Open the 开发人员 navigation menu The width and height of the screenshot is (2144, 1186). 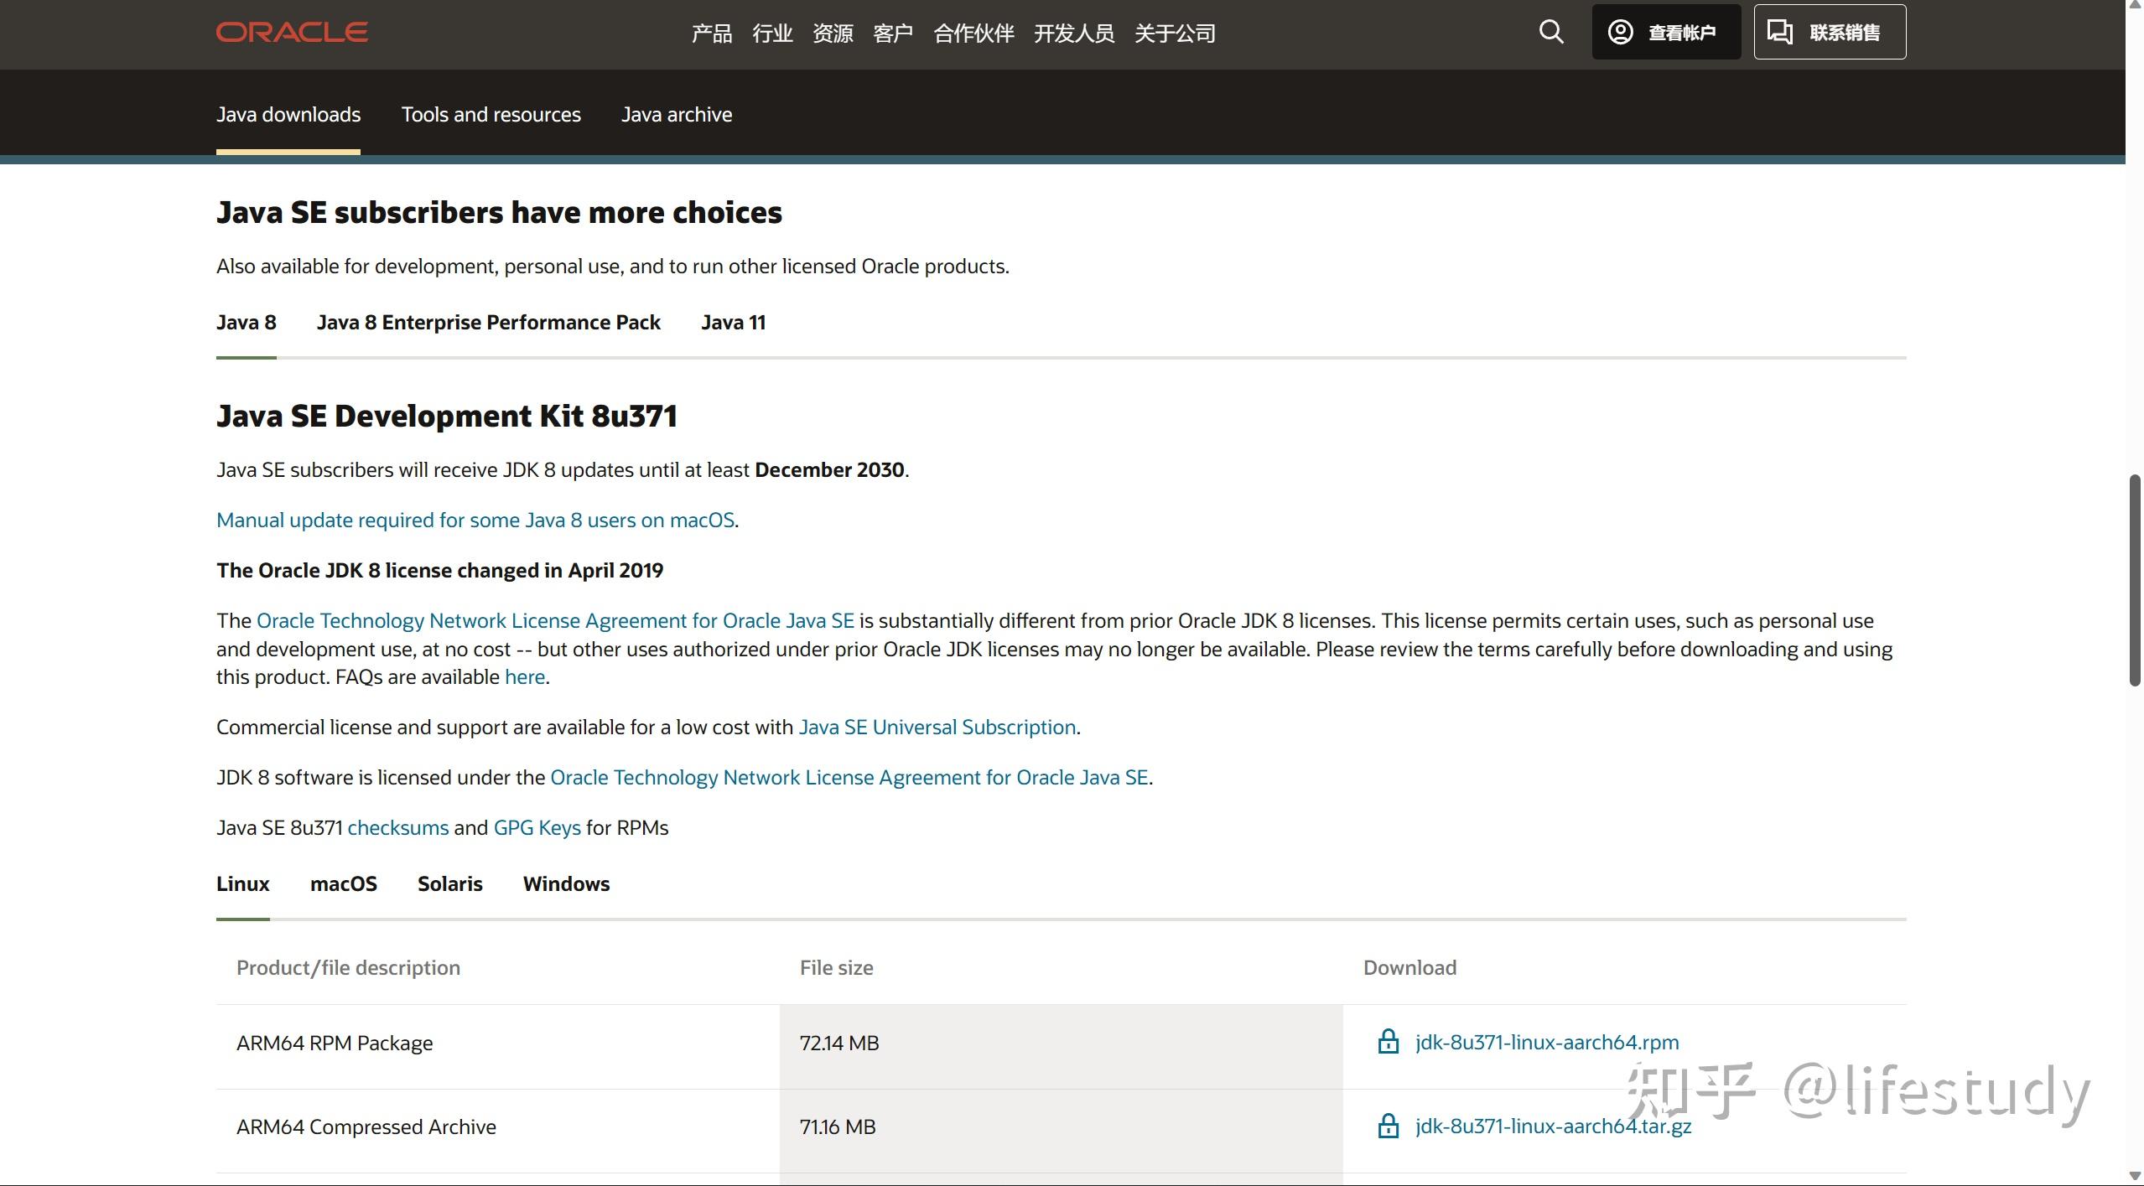click(x=1073, y=34)
